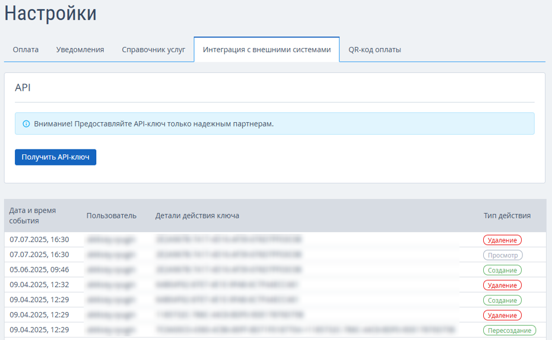This screenshot has height=340, width=552.
Task: Click the date cell in the Просмотр row
Action: pos(39,255)
